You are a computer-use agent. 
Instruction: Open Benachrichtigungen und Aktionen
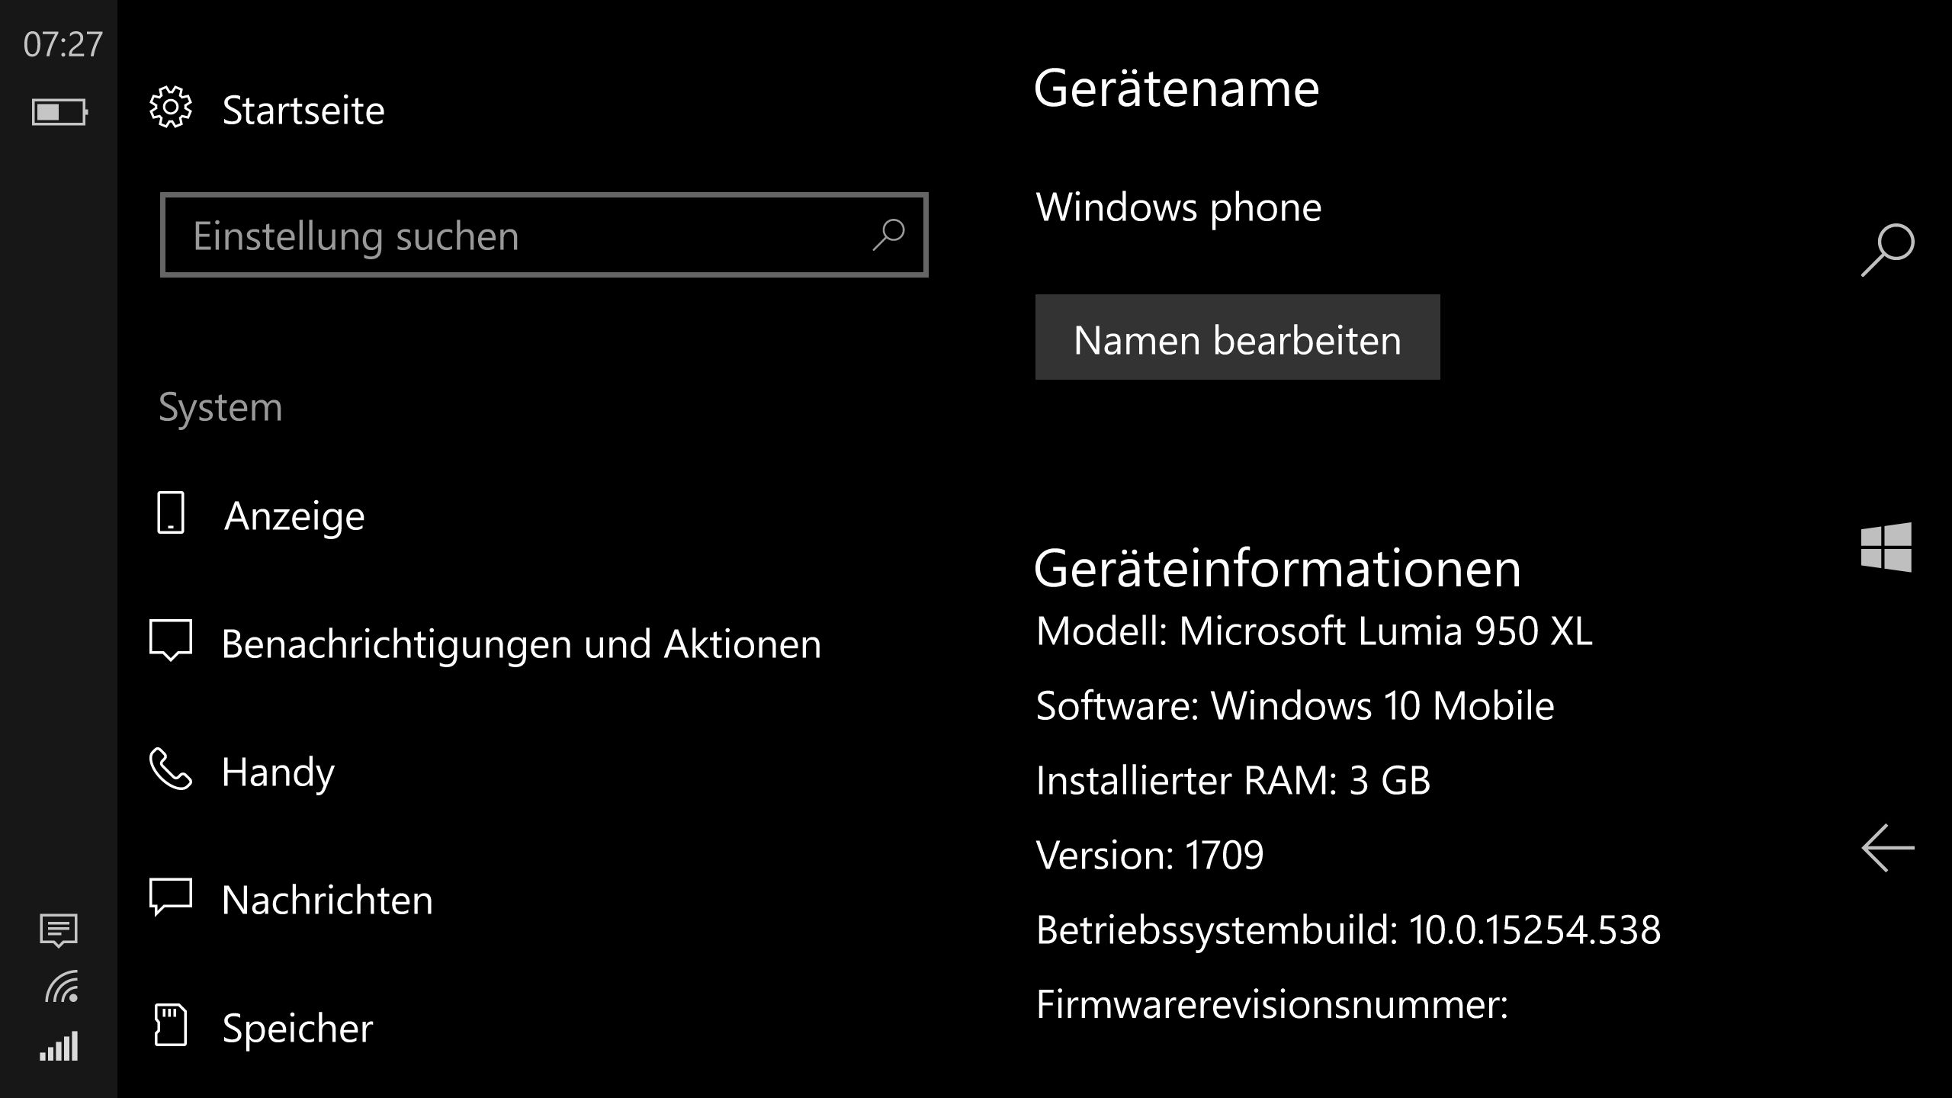(522, 644)
